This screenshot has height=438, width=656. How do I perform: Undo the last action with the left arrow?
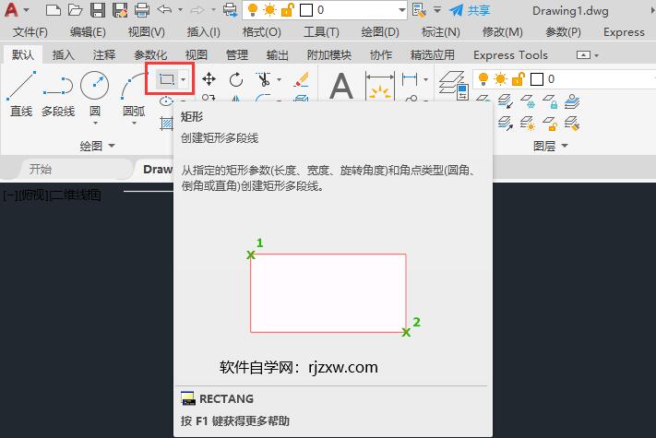(164, 9)
